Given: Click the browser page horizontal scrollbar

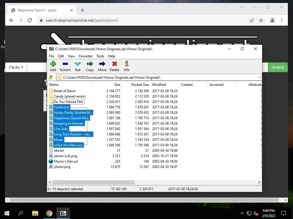Looking at the screenshot, I should (x=144, y=200).
